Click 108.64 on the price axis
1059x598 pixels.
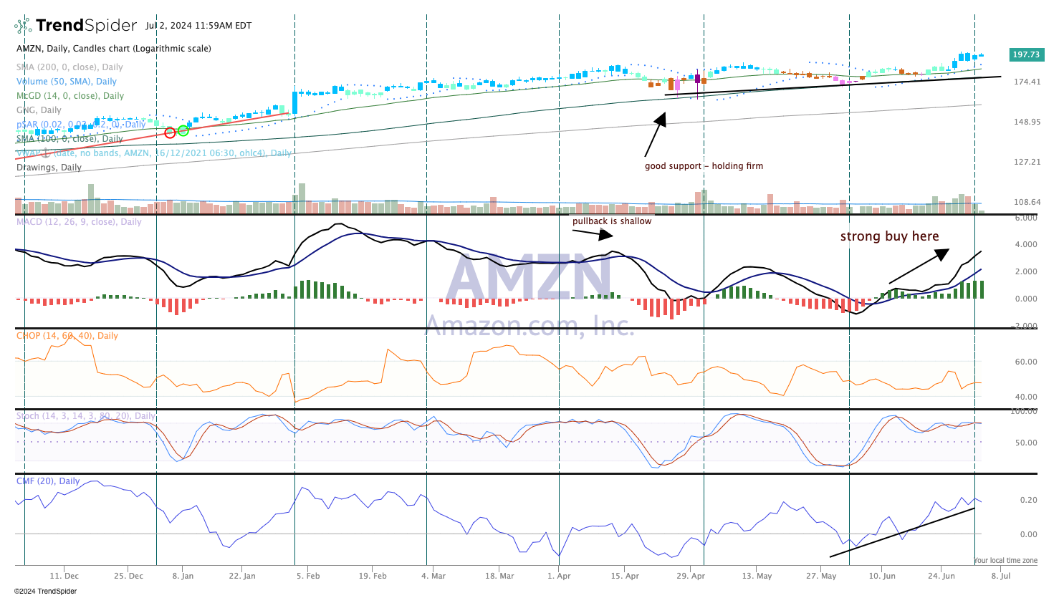(x=1027, y=202)
